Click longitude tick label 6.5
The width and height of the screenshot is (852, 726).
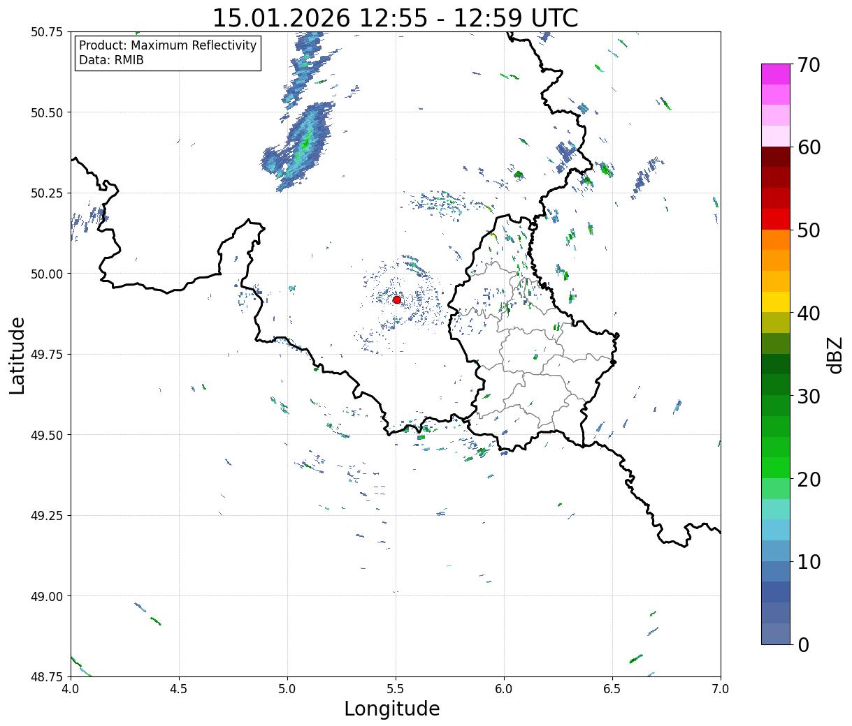[x=612, y=688]
